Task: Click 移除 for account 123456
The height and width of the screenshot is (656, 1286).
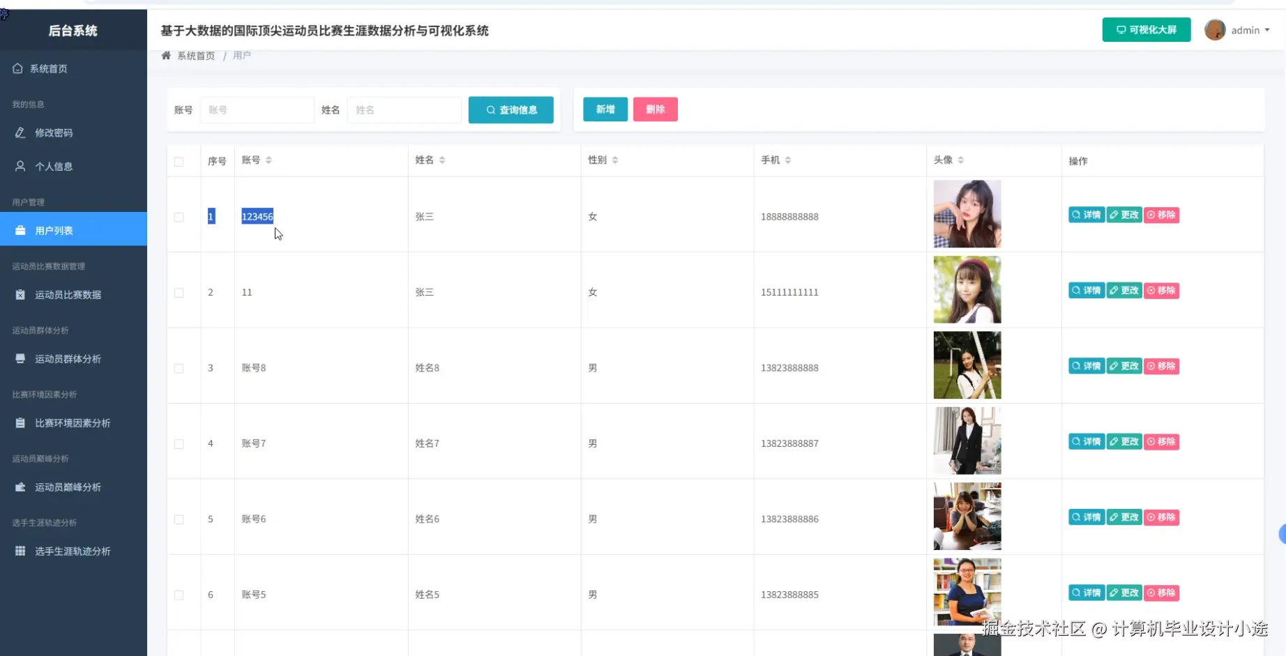Action: click(x=1162, y=215)
